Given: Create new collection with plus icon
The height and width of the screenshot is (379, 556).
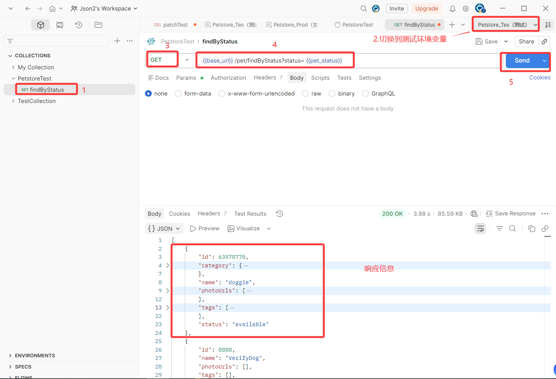Looking at the screenshot, I should tap(117, 41).
